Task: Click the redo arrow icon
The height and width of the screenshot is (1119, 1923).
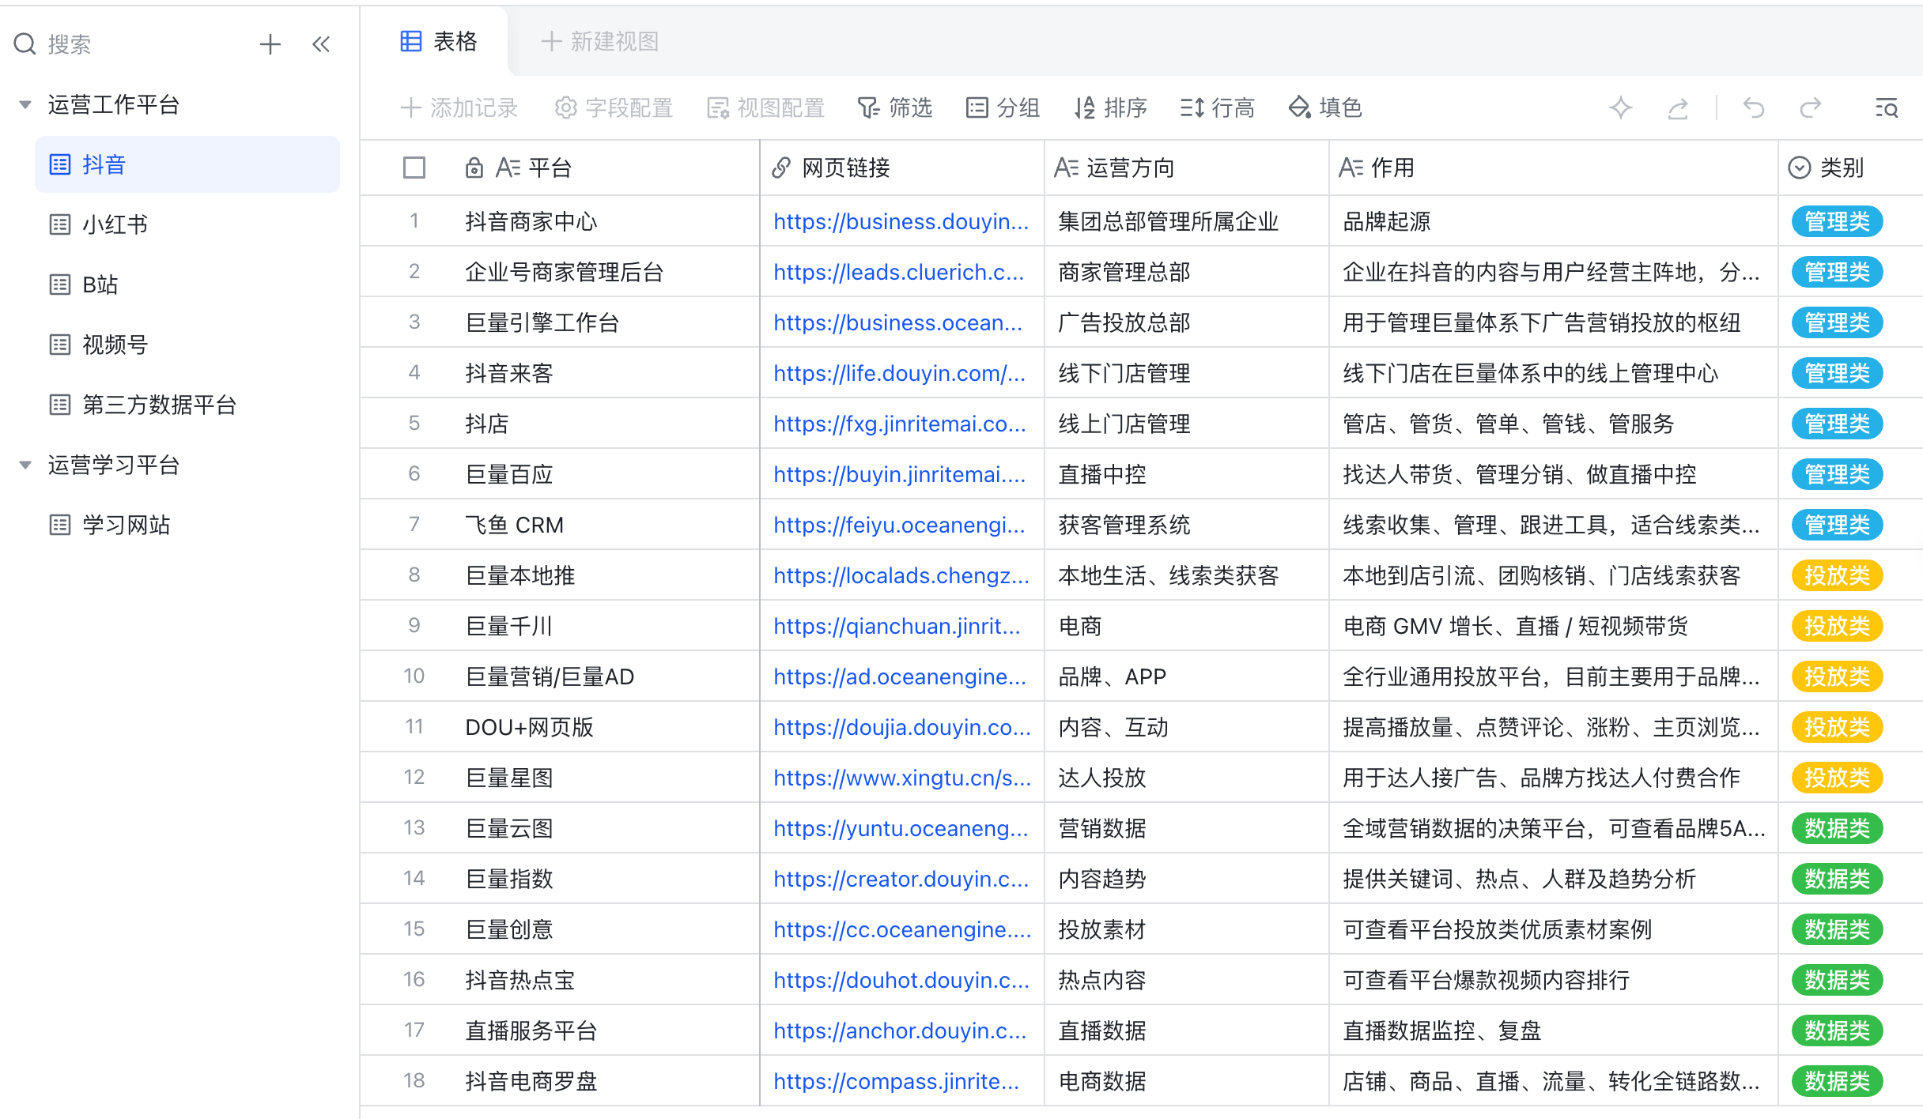Action: pyautogui.click(x=1811, y=107)
